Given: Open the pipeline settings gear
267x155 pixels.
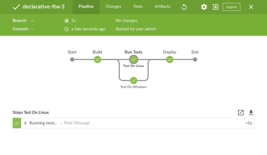Looking at the screenshot, I should (x=204, y=7).
